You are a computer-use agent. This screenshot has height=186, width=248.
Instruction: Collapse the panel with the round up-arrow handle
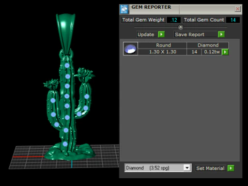[x=181, y=27]
